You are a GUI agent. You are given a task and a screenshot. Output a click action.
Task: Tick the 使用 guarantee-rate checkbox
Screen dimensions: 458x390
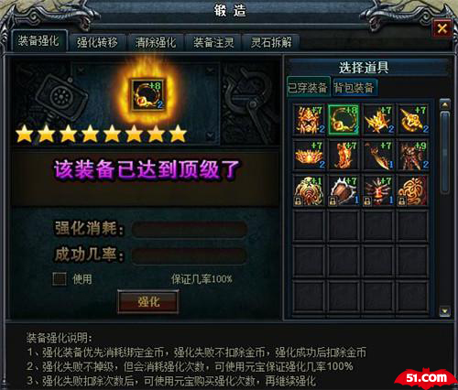point(60,278)
